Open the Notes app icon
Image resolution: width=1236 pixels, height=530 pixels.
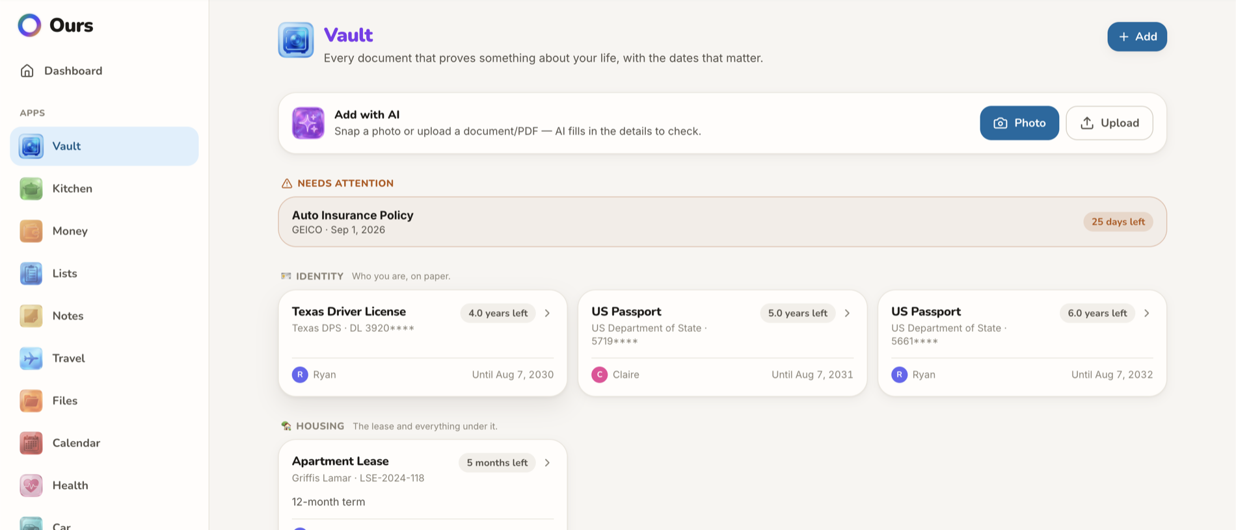[x=31, y=316]
